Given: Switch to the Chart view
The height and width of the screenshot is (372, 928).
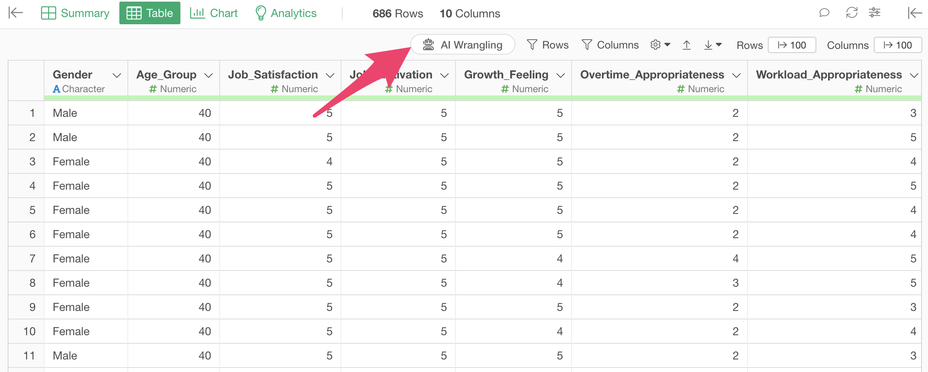Looking at the screenshot, I should pyautogui.click(x=214, y=13).
